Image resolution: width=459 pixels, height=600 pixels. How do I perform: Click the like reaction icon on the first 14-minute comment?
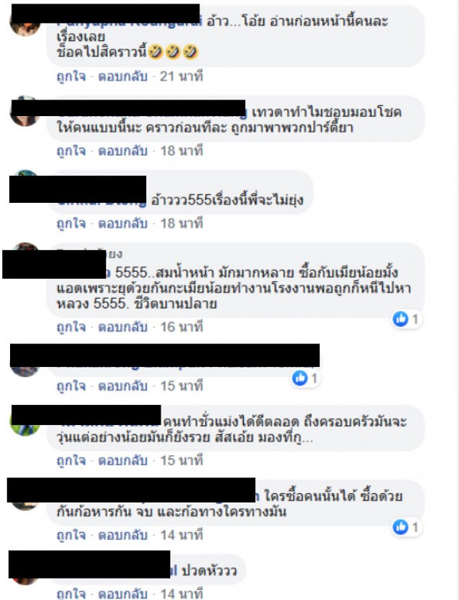pos(401,527)
